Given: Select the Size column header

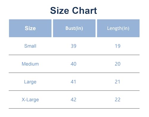Looking at the screenshot, I should point(30,28).
